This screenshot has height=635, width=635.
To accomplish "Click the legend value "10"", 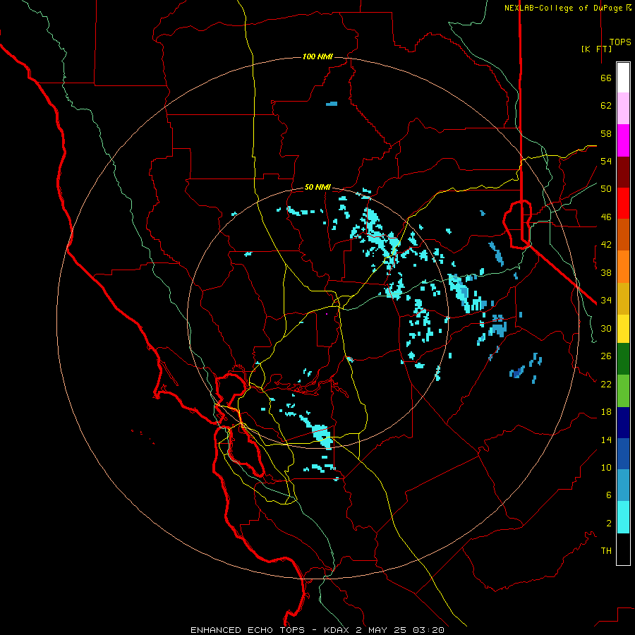I will (606, 467).
